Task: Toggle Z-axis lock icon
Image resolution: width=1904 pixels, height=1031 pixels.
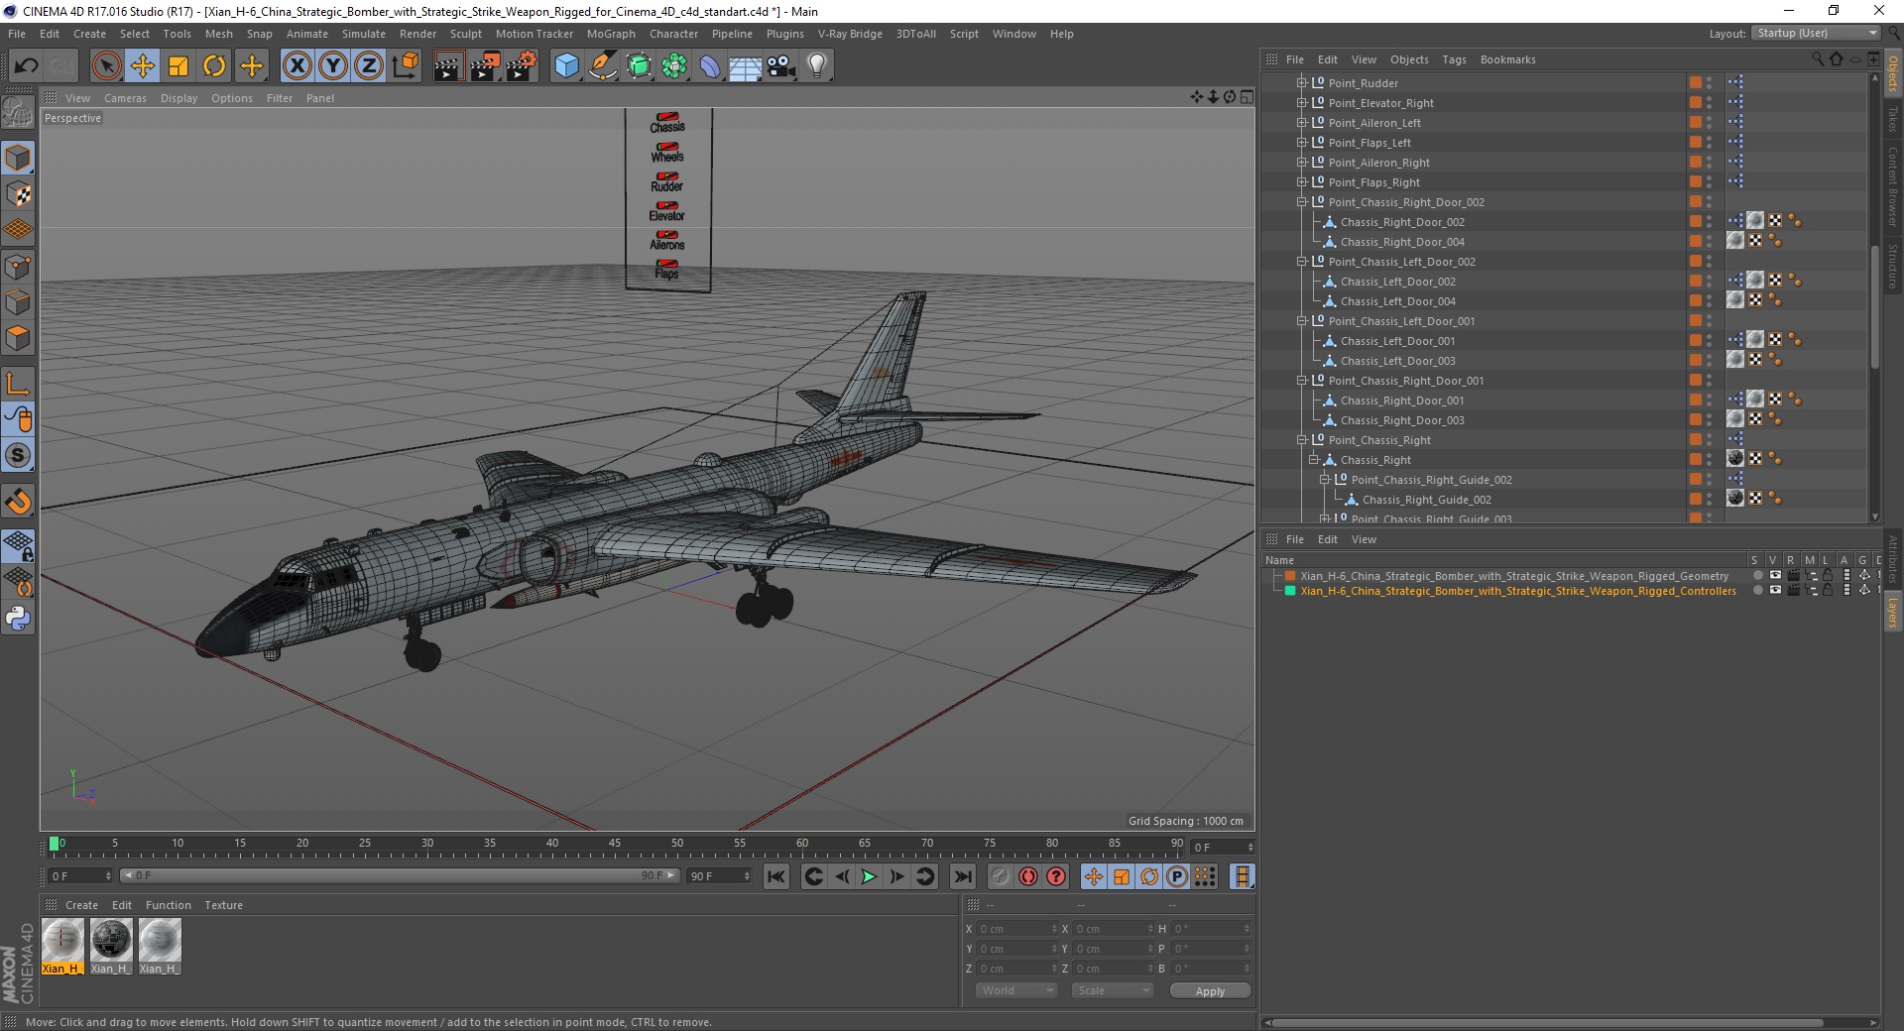Action: point(369,66)
